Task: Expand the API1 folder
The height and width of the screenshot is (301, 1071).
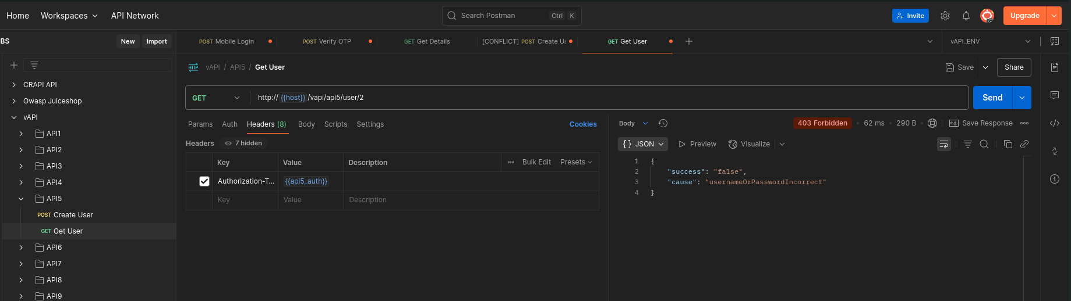Action: pyautogui.click(x=21, y=134)
